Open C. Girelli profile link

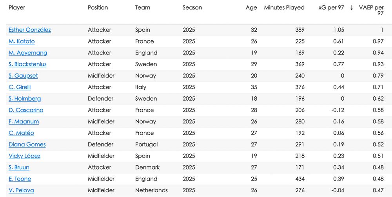(20, 87)
